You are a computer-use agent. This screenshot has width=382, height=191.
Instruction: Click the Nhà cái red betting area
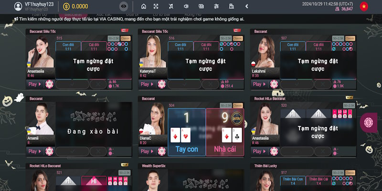[x=224, y=132]
